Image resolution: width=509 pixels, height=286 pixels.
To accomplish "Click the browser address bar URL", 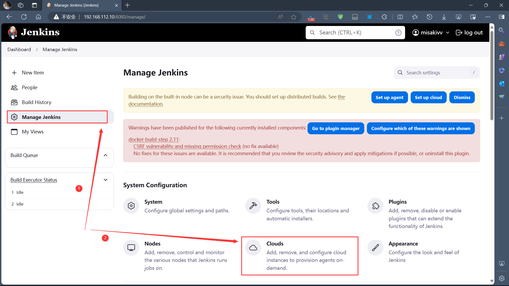I will [115, 17].
